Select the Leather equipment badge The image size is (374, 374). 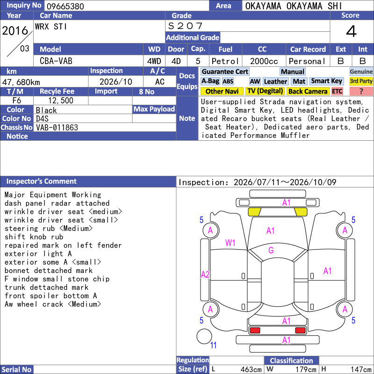[276, 81]
